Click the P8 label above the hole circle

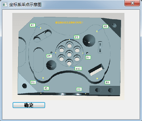[77, 37]
